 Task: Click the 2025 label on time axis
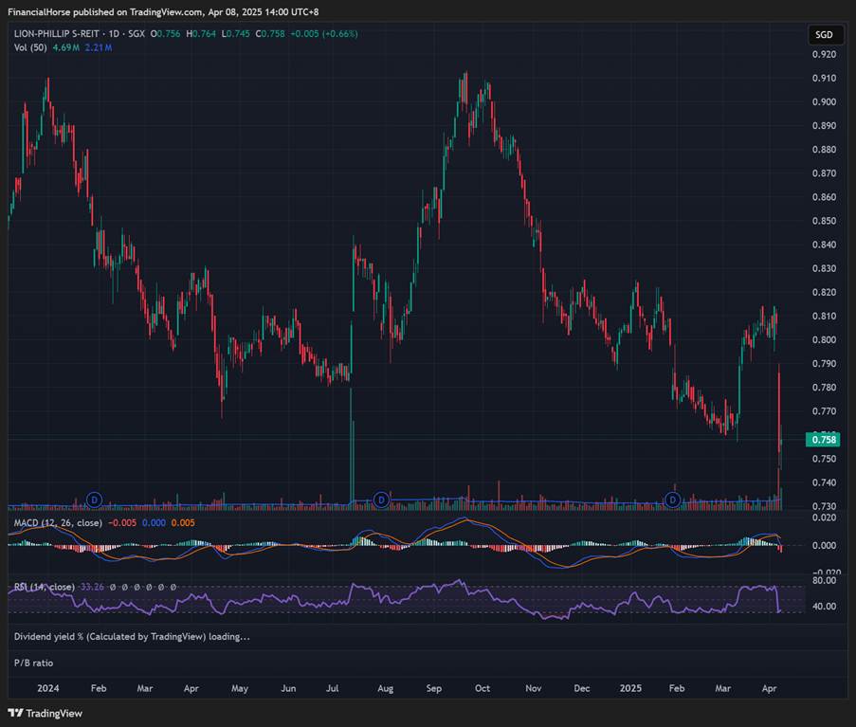coord(630,688)
